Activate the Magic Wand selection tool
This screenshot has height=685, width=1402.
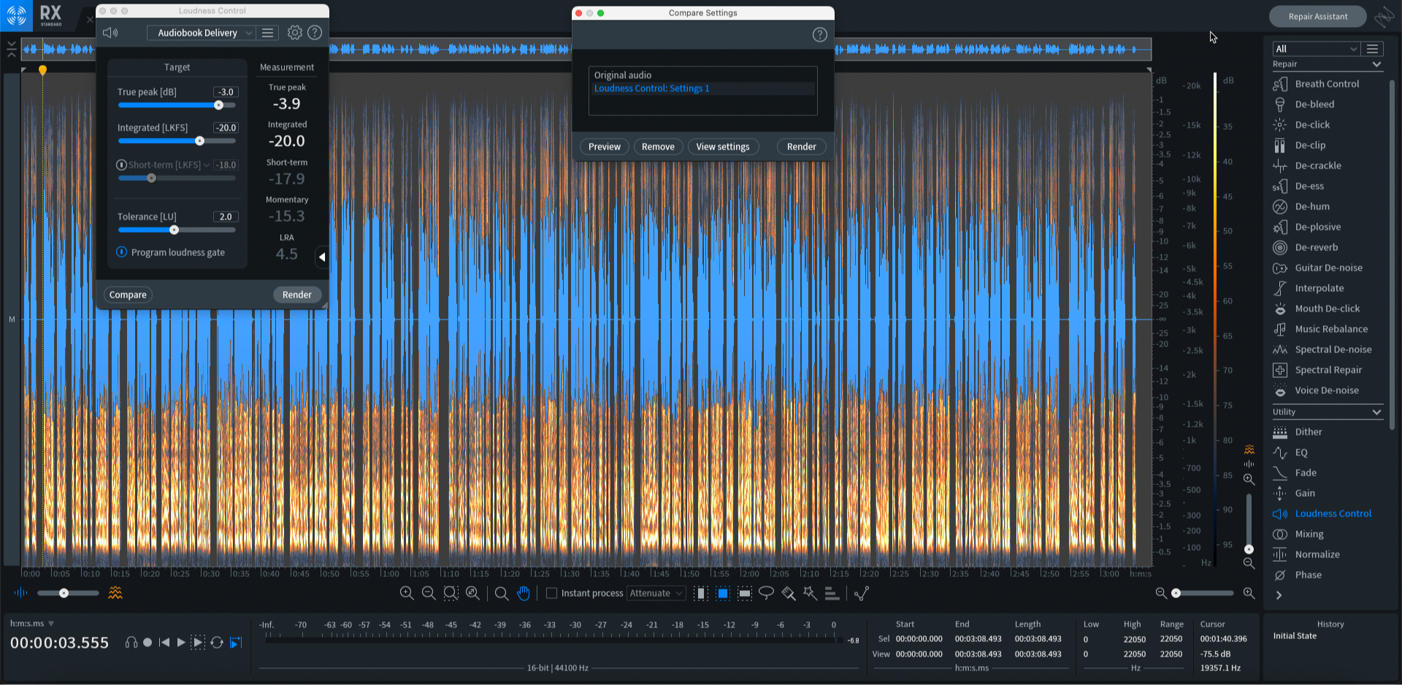coord(811,593)
